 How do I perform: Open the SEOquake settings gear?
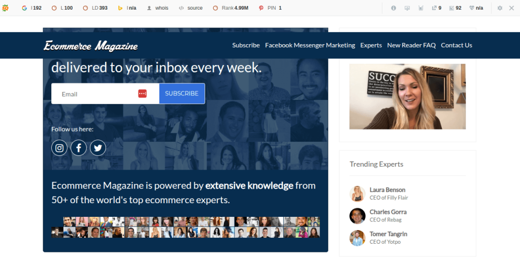coord(500,8)
